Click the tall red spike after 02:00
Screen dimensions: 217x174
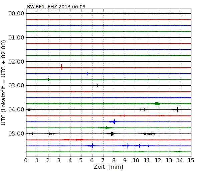point(61,67)
